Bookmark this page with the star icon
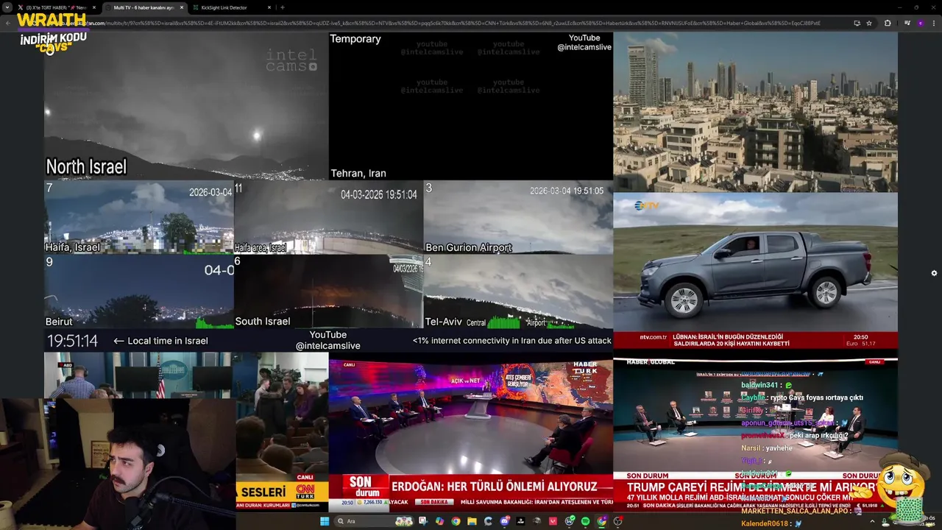The height and width of the screenshot is (530, 942). [x=869, y=23]
